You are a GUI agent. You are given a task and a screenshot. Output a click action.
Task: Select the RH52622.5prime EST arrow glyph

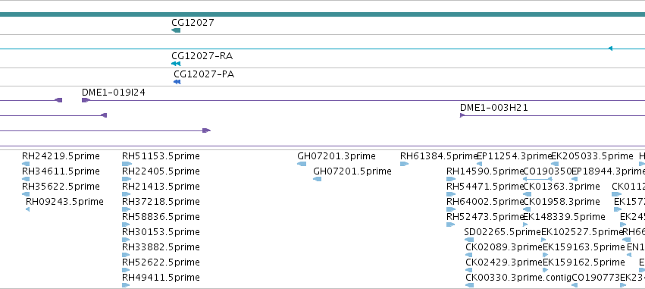(126, 271)
